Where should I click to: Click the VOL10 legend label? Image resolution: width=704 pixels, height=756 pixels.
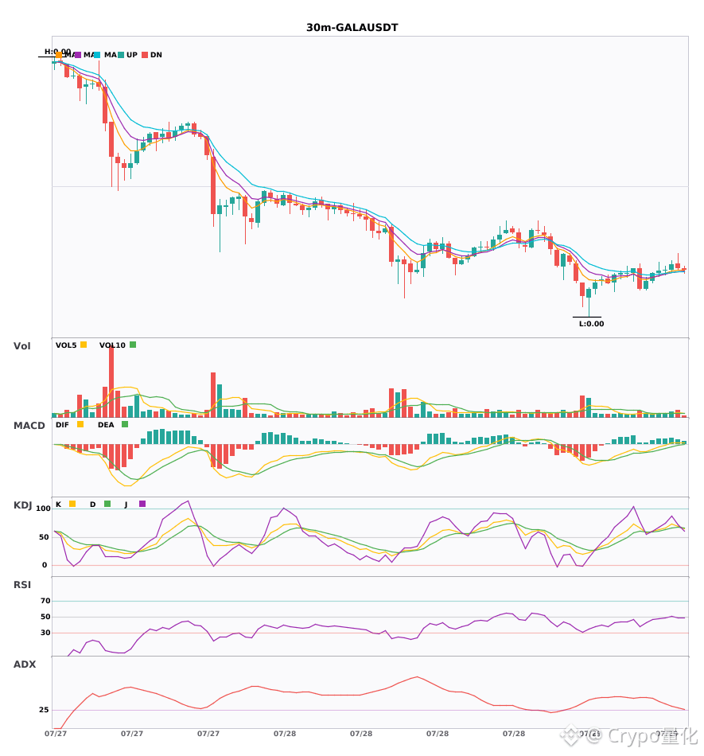coord(112,345)
